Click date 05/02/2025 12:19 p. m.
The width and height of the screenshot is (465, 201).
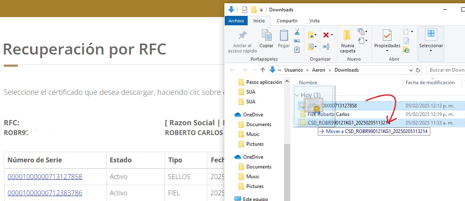pos(430,114)
